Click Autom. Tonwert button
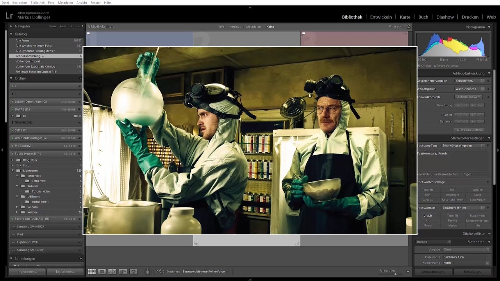The width and height of the screenshot is (500, 281). [468, 97]
